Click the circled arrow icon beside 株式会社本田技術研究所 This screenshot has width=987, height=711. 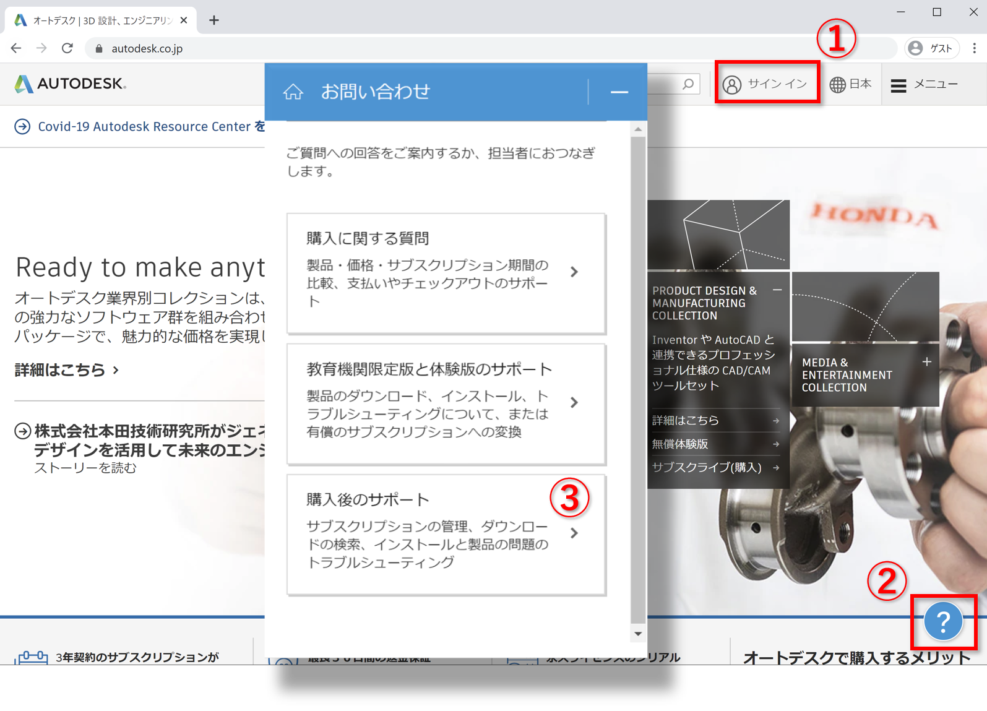22,431
